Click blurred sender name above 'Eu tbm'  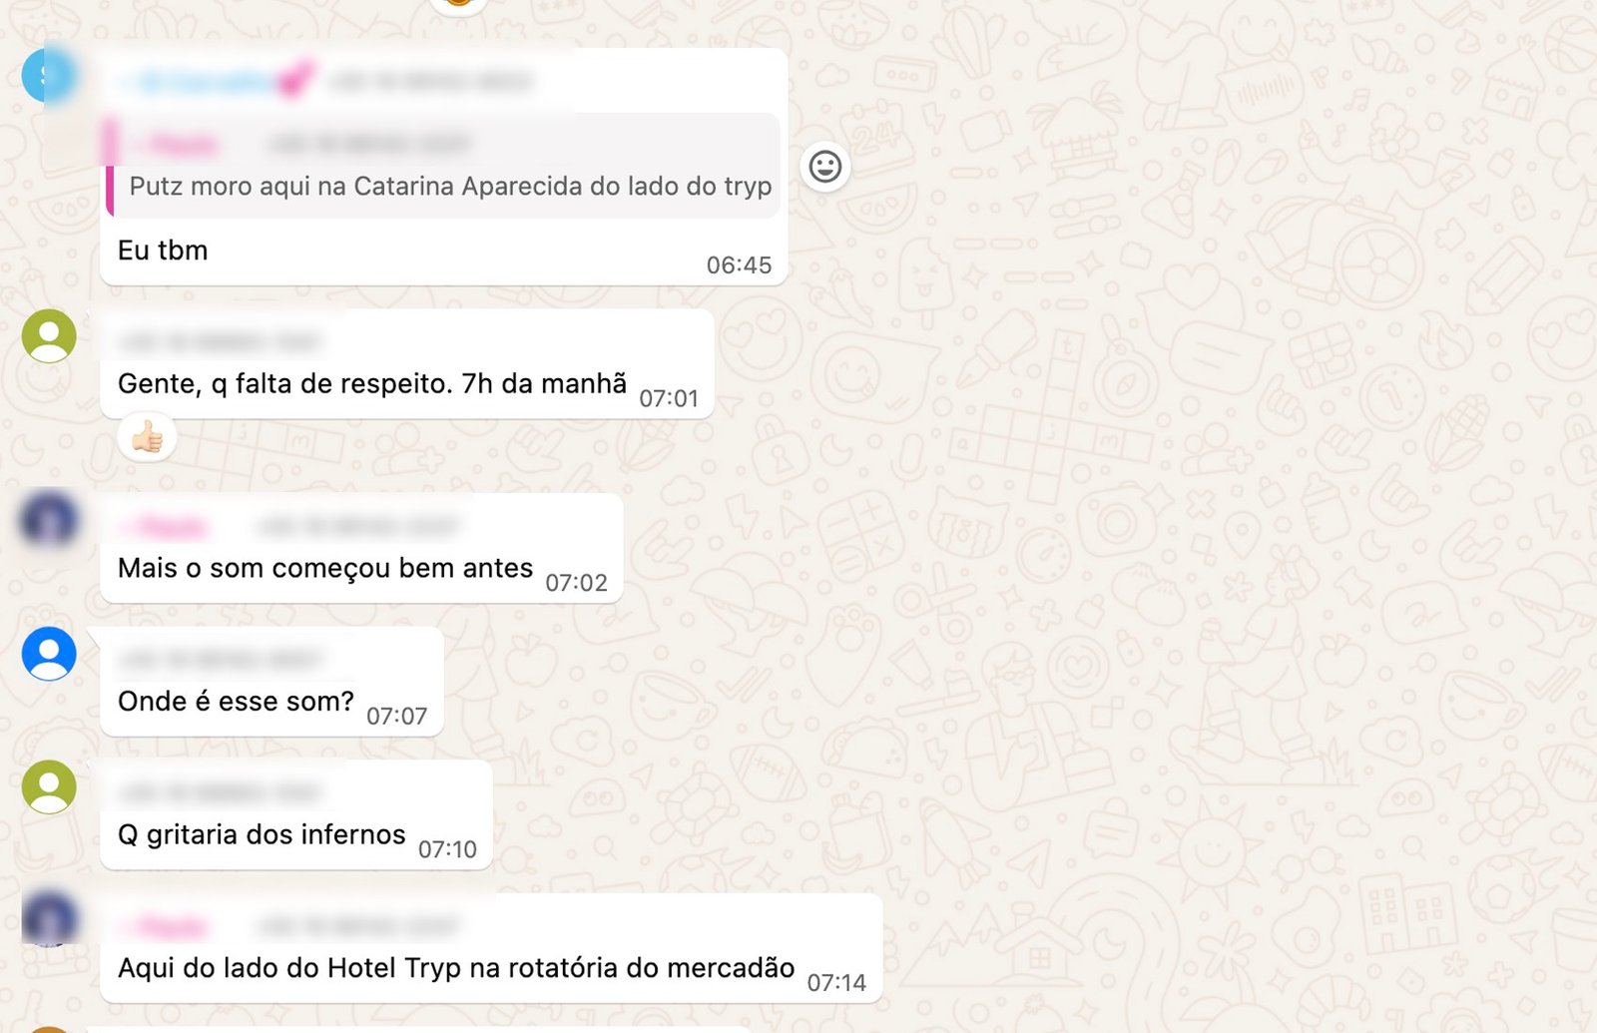tap(215, 81)
